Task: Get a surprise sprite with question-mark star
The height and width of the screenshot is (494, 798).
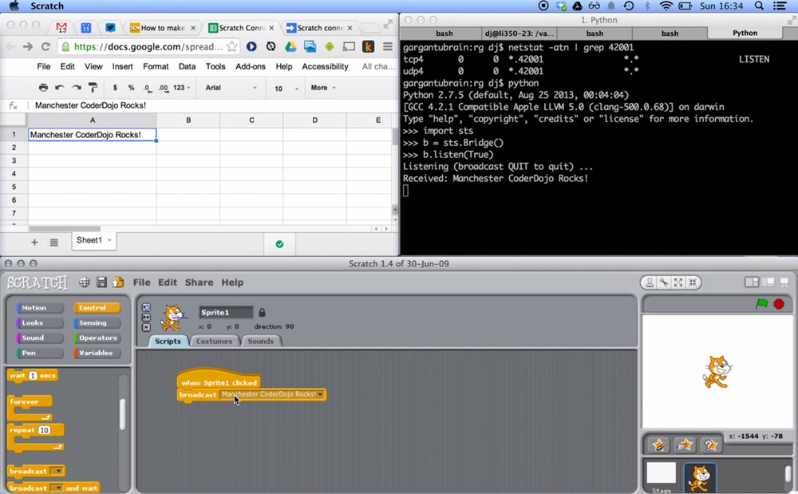Action: pos(710,445)
